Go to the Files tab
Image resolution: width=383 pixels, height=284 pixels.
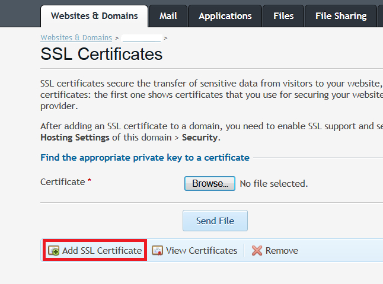click(x=283, y=16)
